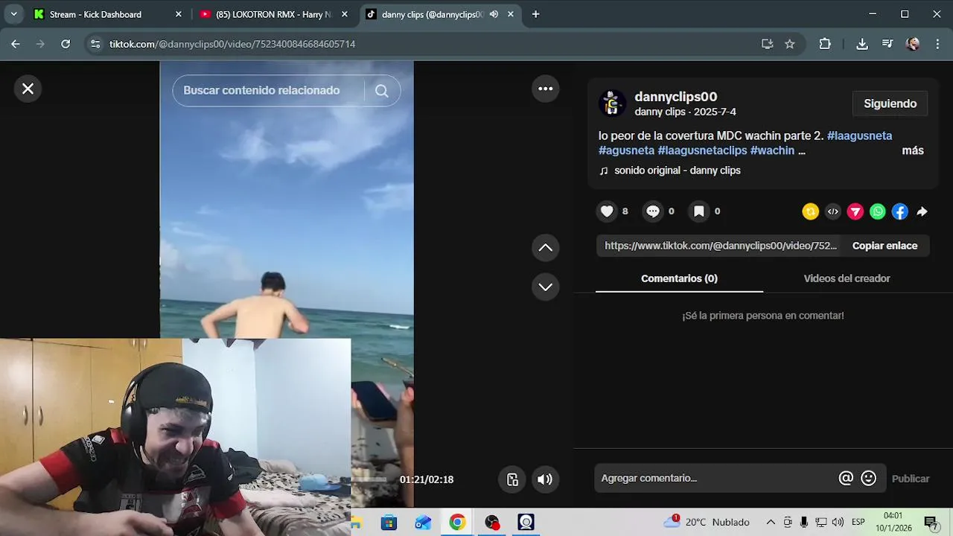The width and height of the screenshot is (953, 536).
Task: Open comments with the speech bubble icon
Action: [653, 211]
